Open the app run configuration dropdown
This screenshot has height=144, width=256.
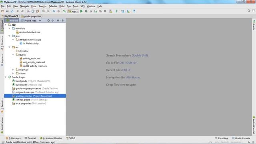(x=73, y=11)
